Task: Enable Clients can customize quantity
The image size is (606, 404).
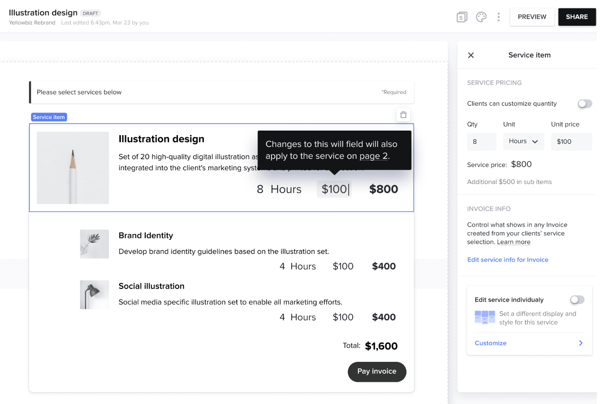Action: pos(585,104)
